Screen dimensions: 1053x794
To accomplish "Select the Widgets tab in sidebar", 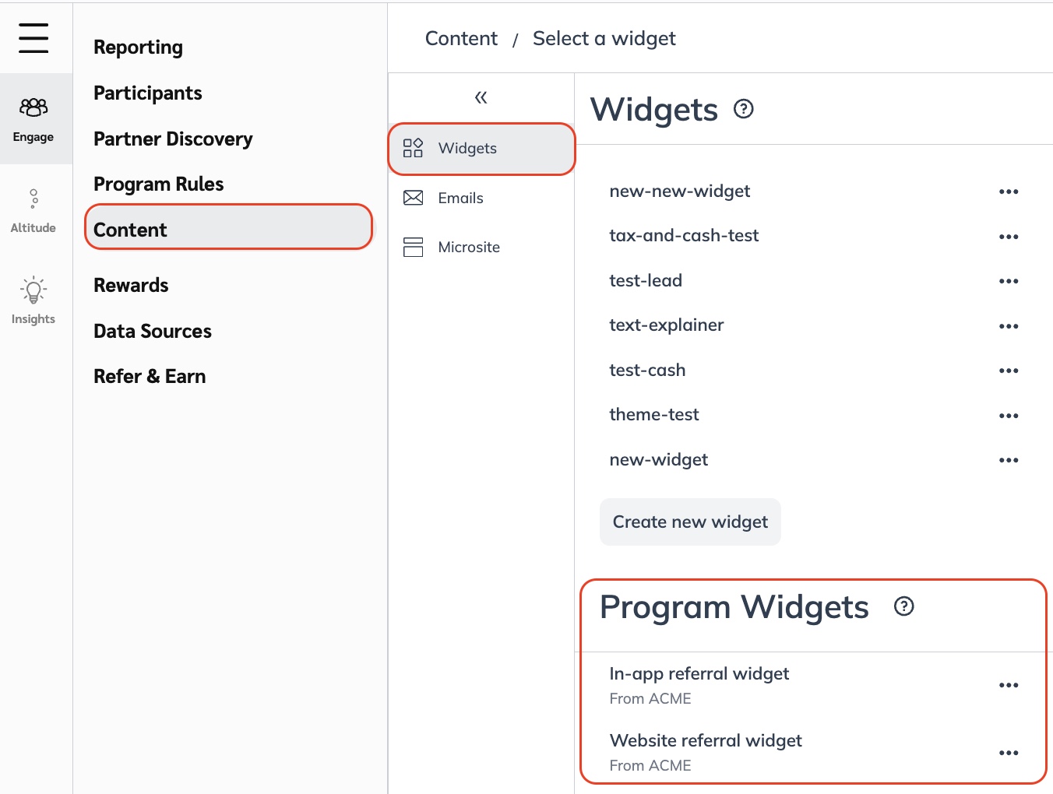I will click(467, 149).
